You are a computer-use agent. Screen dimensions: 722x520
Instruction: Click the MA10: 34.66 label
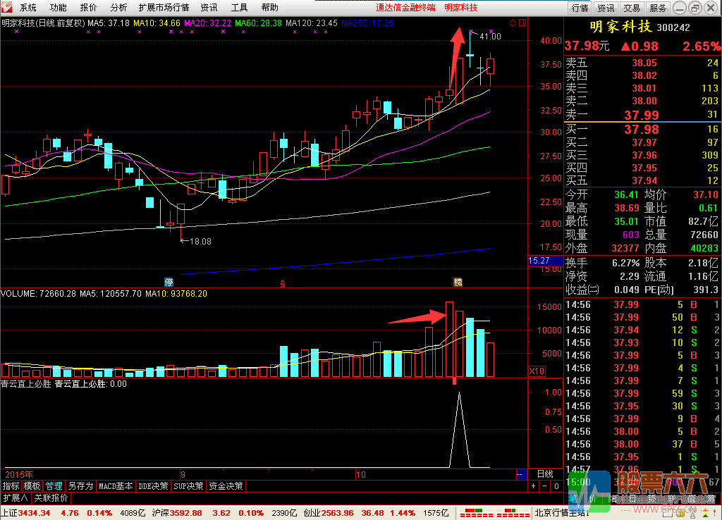(x=157, y=23)
